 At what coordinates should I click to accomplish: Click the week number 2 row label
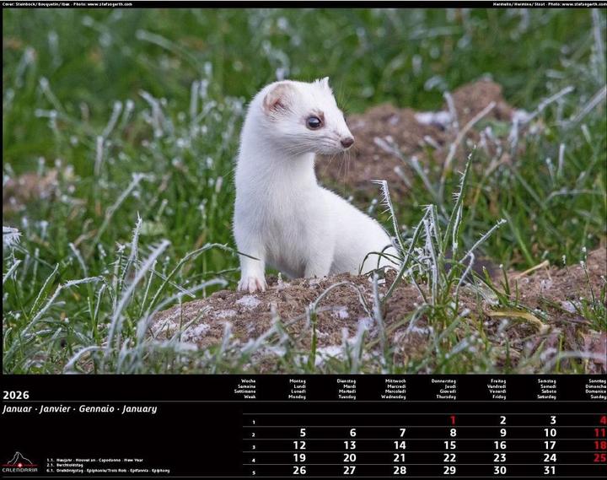[254, 434]
